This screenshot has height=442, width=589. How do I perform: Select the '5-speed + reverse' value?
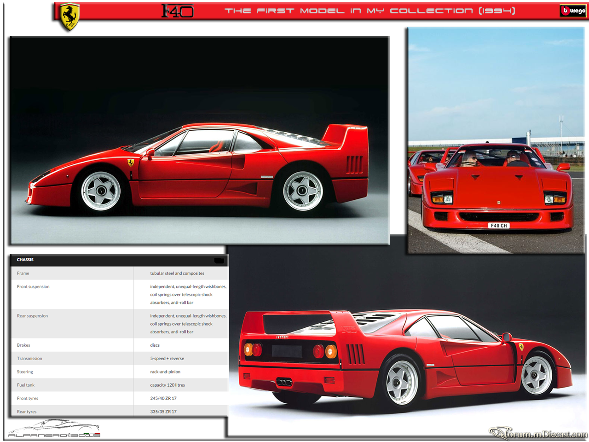pyautogui.click(x=167, y=359)
